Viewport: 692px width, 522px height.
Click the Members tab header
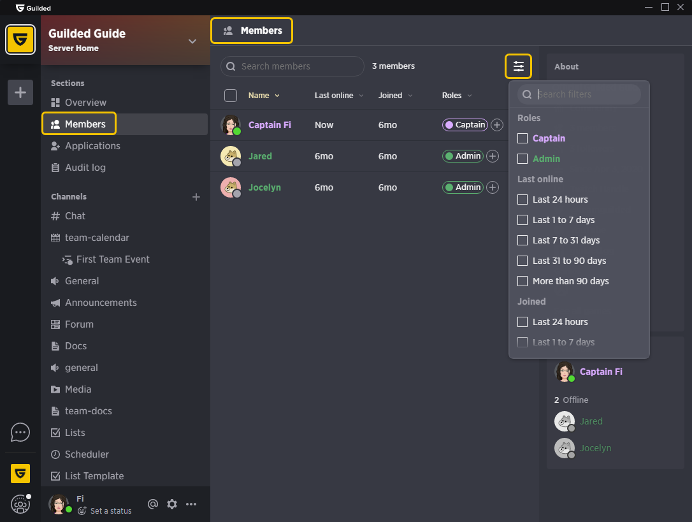point(252,31)
